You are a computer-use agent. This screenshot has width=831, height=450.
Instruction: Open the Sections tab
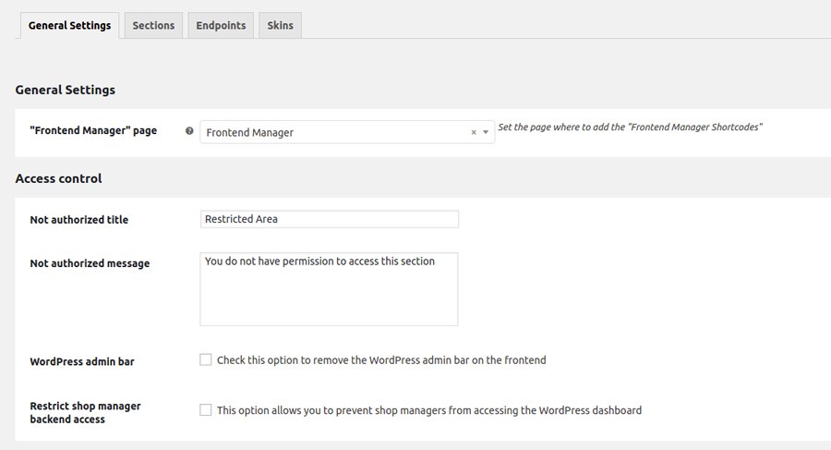(153, 25)
